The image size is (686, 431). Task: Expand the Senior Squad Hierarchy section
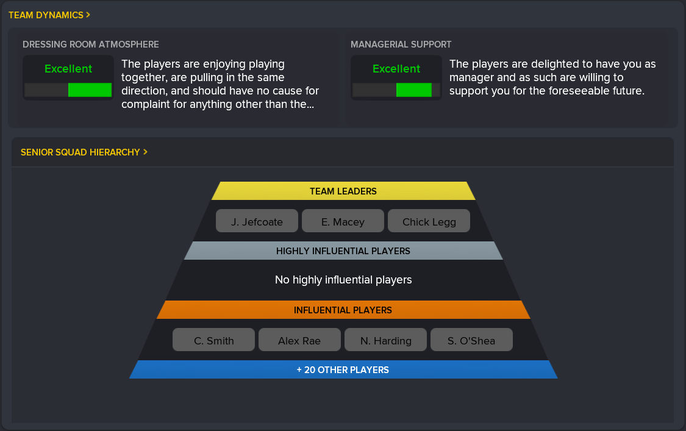(84, 152)
